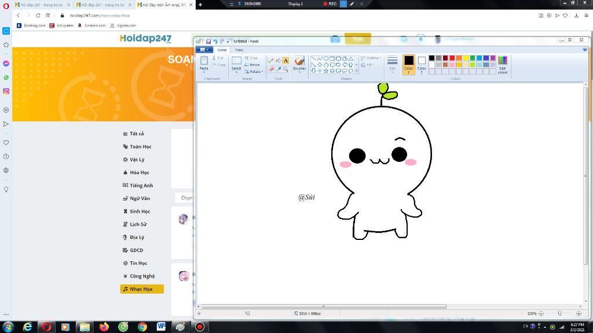The height and width of the screenshot is (333, 593).
Task: Select the Eraser tool in Paint
Action: [x=271, y=69]
